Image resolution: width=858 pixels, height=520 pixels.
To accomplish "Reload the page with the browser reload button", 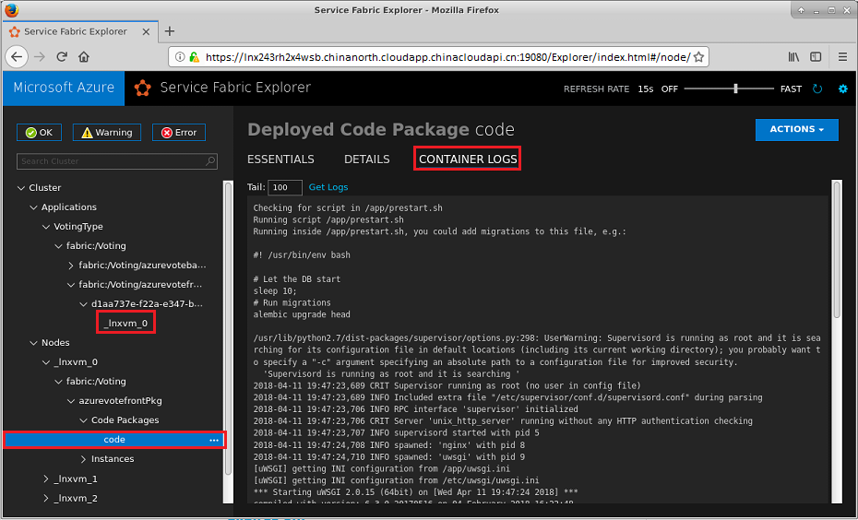I will [62, 56].
